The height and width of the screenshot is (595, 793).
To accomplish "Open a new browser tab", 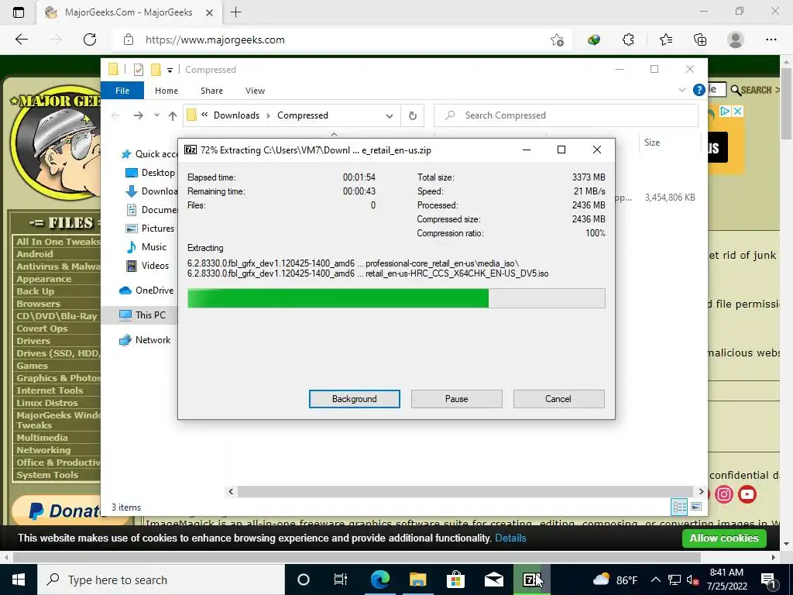I will click(235, 12).
